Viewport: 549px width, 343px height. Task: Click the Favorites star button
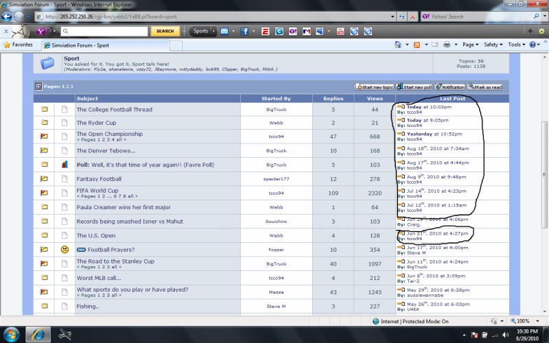(x=18, y=45)
